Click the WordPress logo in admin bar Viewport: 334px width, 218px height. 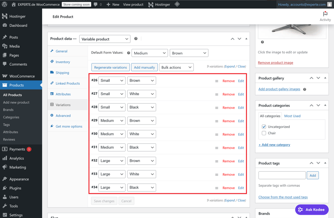[5, 5]
